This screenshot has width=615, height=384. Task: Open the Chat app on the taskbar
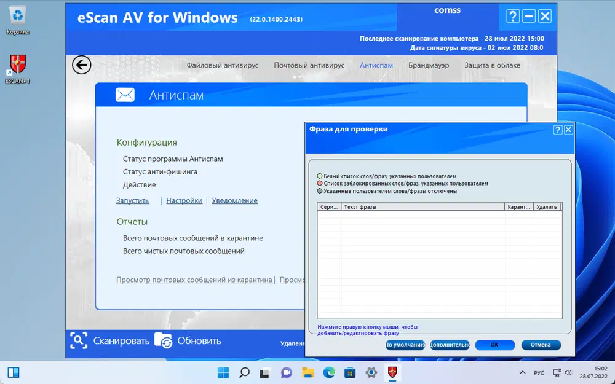287,372
